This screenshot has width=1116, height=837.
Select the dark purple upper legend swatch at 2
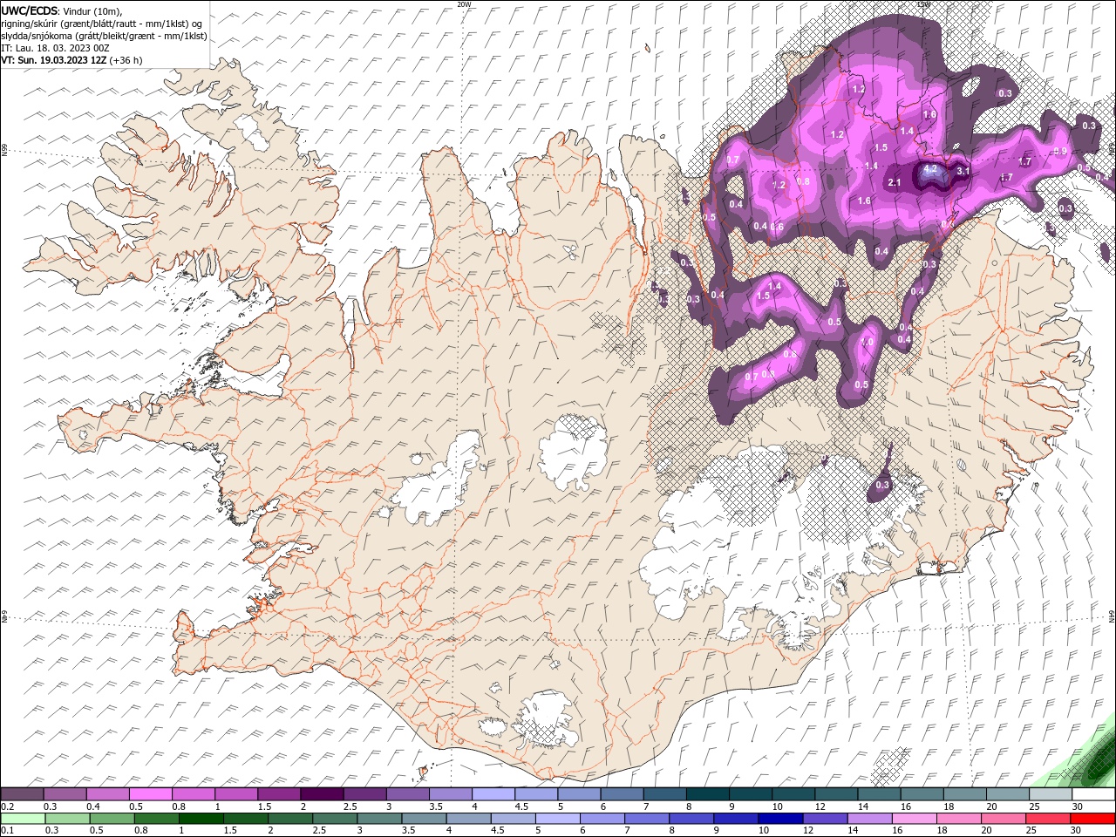[x=321, y=794]
